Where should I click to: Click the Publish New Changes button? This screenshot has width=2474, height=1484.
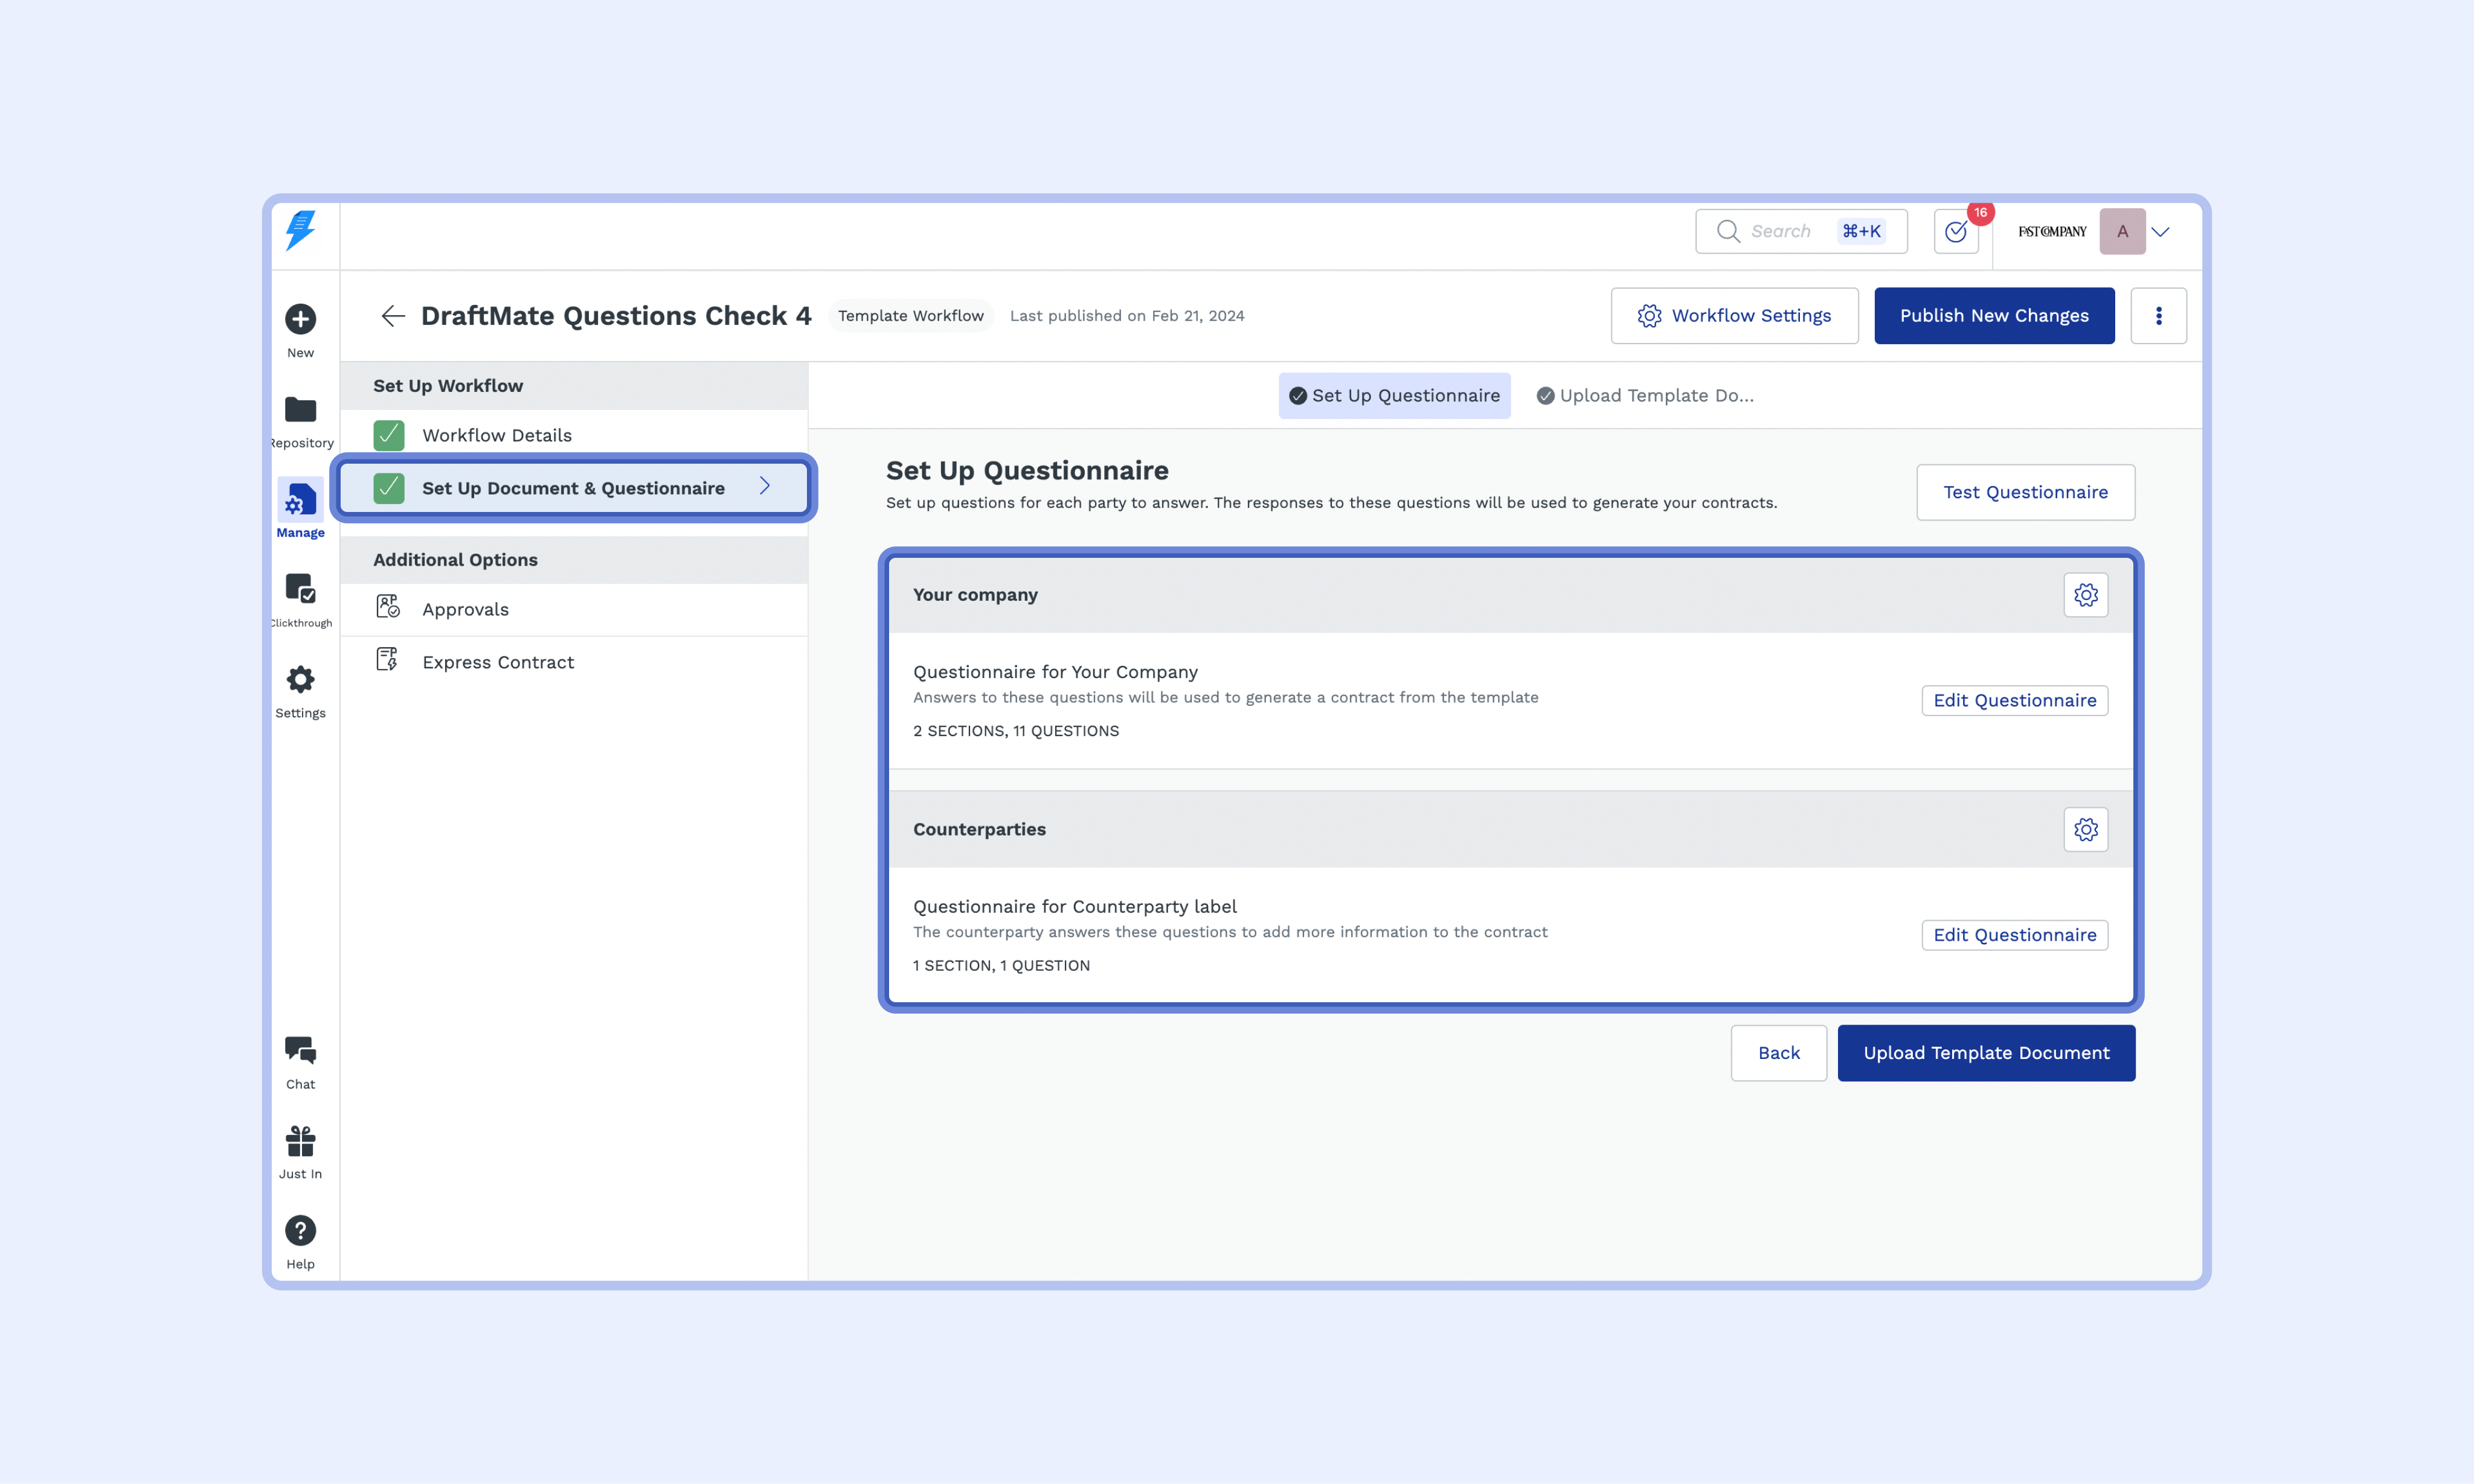1994,316
